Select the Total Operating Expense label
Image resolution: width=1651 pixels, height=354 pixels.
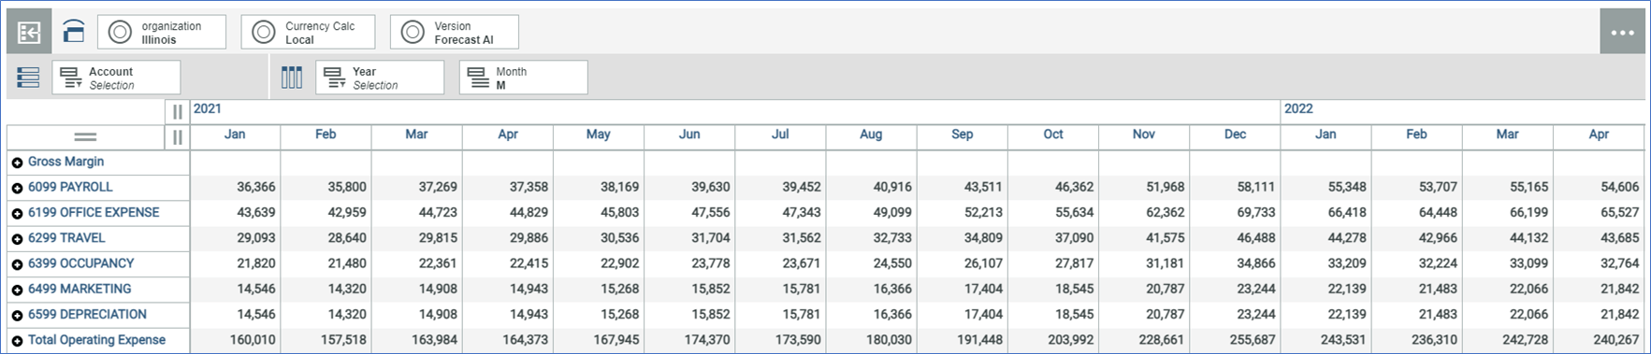coord(96,340)
